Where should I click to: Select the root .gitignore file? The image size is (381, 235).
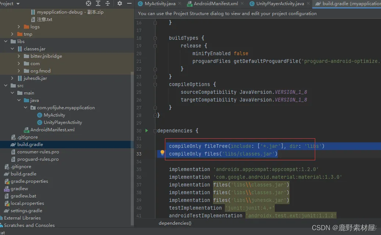point(18,166)
